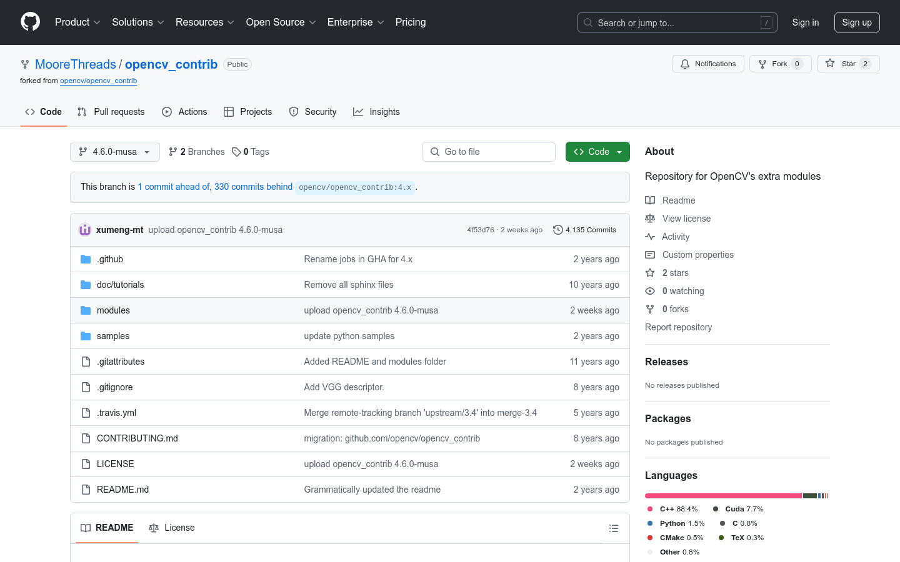Expand the Solutions menu

[138, 22]
